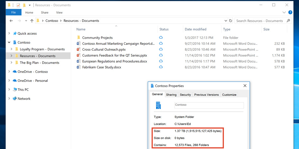299x149 pixels.
Task: Switch to the Share ribbon tab
Action: pyautogui.click(x=45, y=13)
